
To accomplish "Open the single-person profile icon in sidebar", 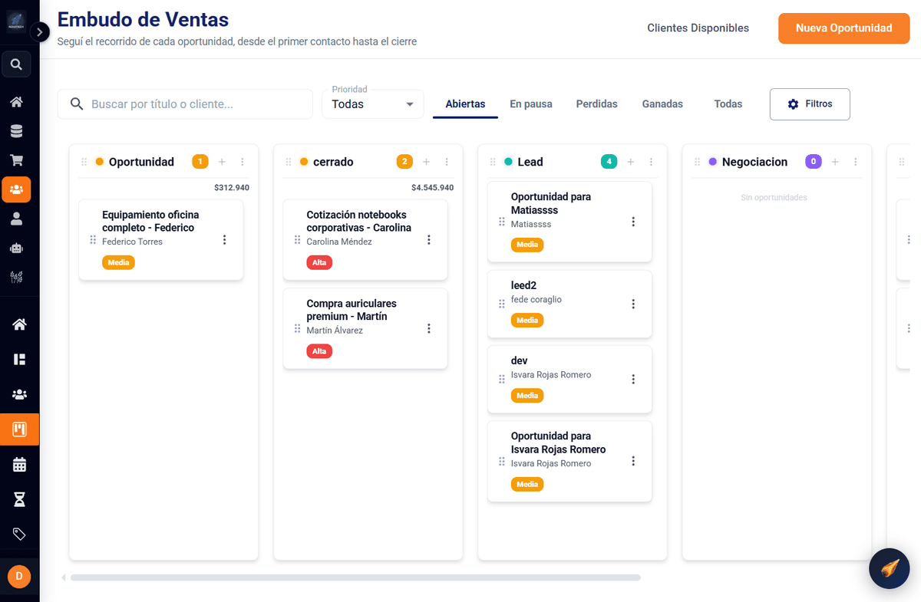I will click(16, 219).
